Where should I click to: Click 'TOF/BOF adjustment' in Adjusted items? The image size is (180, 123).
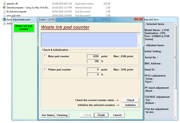click(157, 97)
